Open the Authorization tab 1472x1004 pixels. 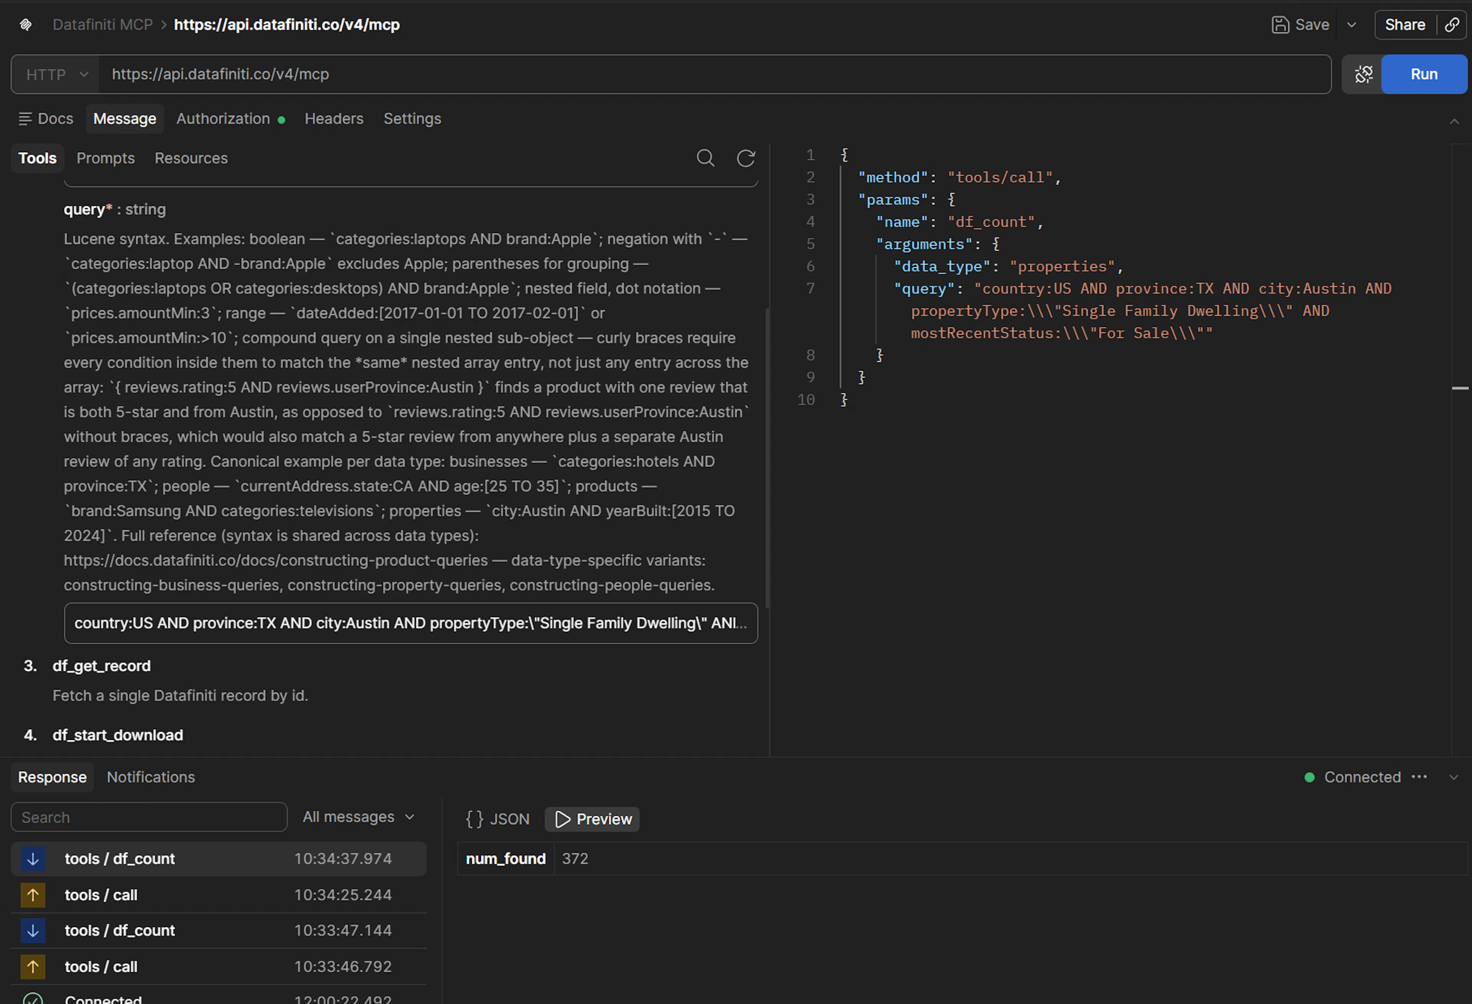point(230,118)
